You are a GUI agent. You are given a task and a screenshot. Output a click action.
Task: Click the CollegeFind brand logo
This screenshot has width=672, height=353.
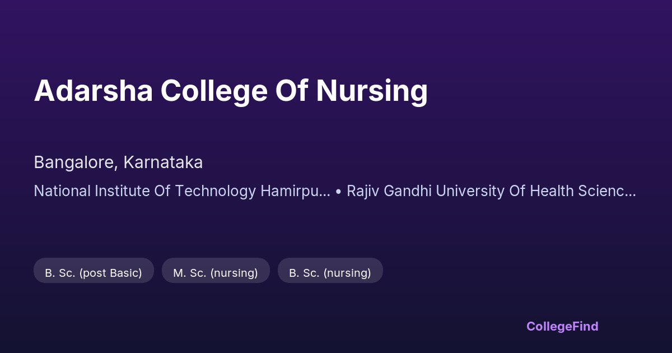[562, 326]
